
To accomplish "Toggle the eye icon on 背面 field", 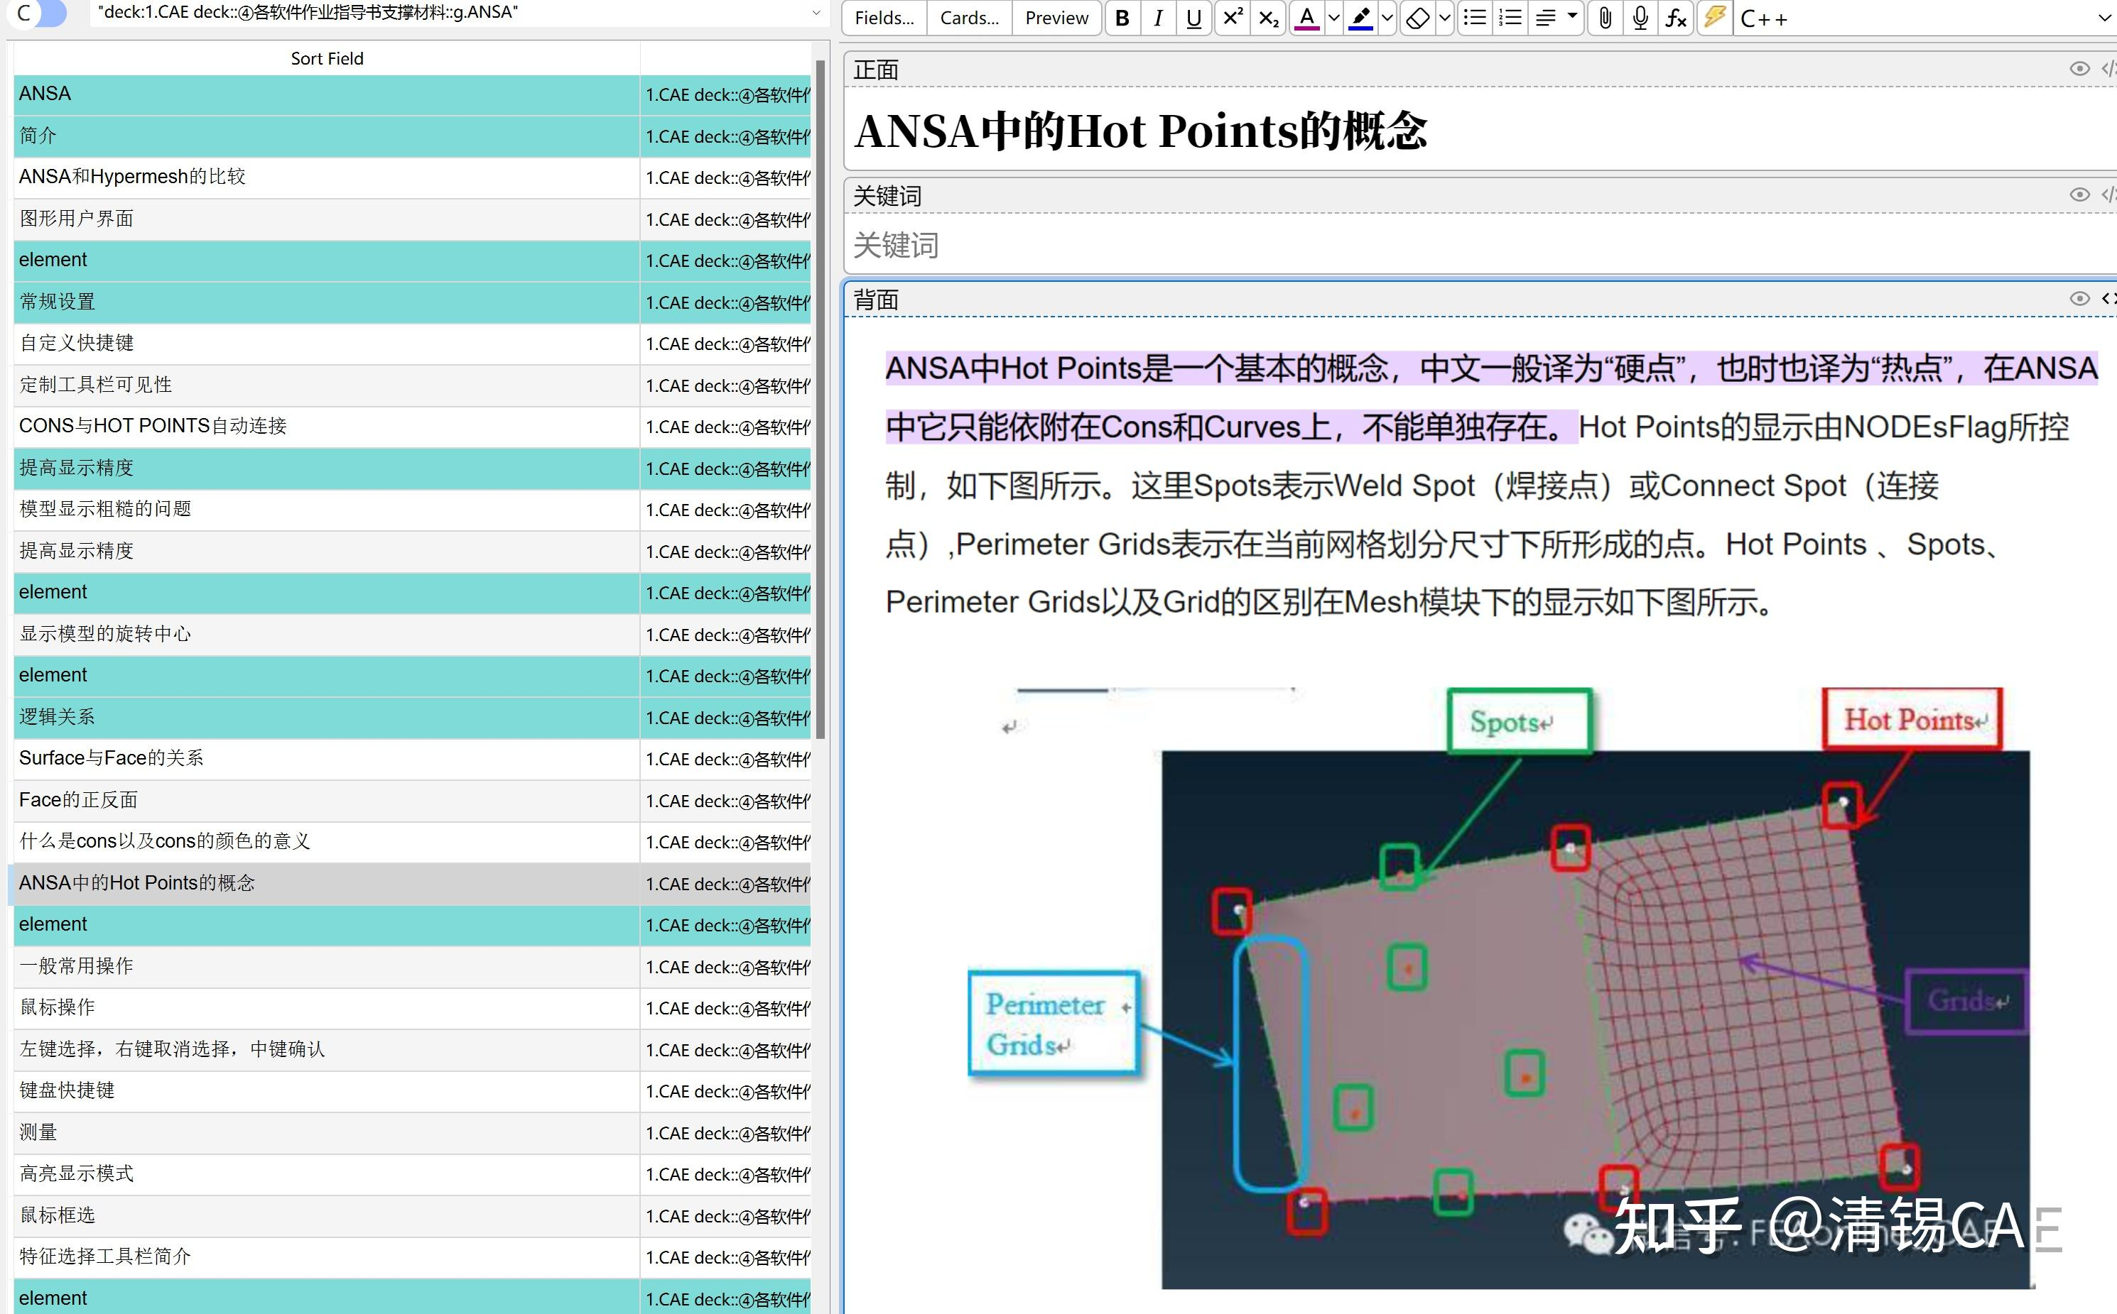I will tap(2079, 299).
